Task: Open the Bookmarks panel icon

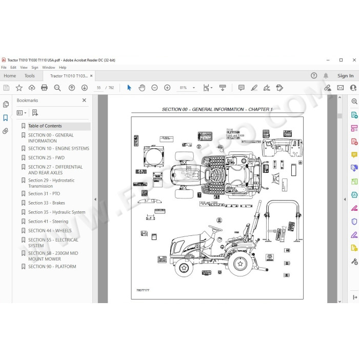Action: (x=6, y=118)
